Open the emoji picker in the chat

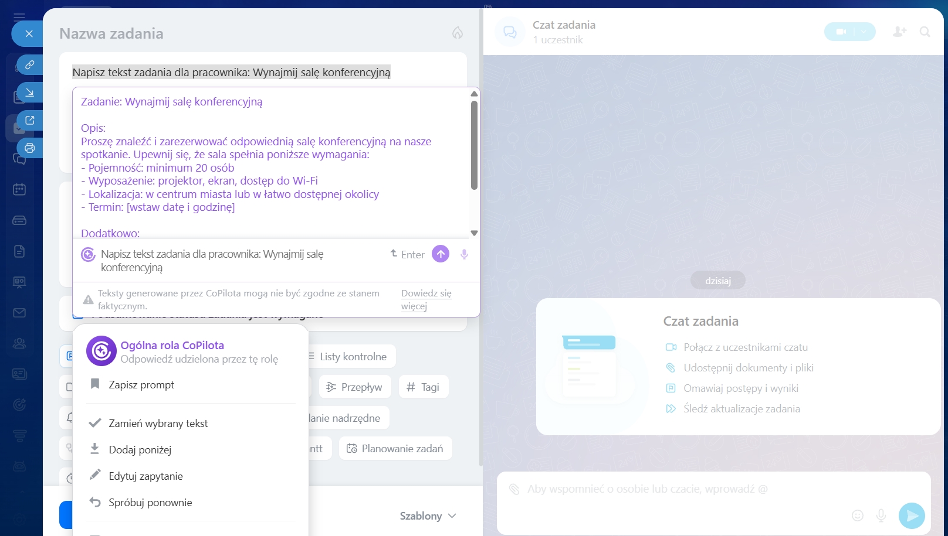pos(858,515)
